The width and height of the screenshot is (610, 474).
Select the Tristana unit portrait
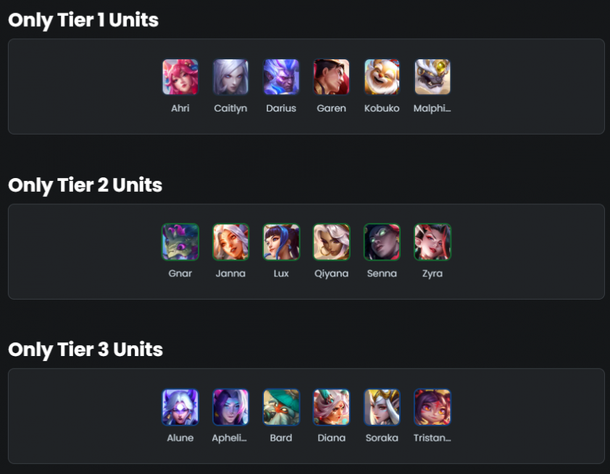(433, 407)
